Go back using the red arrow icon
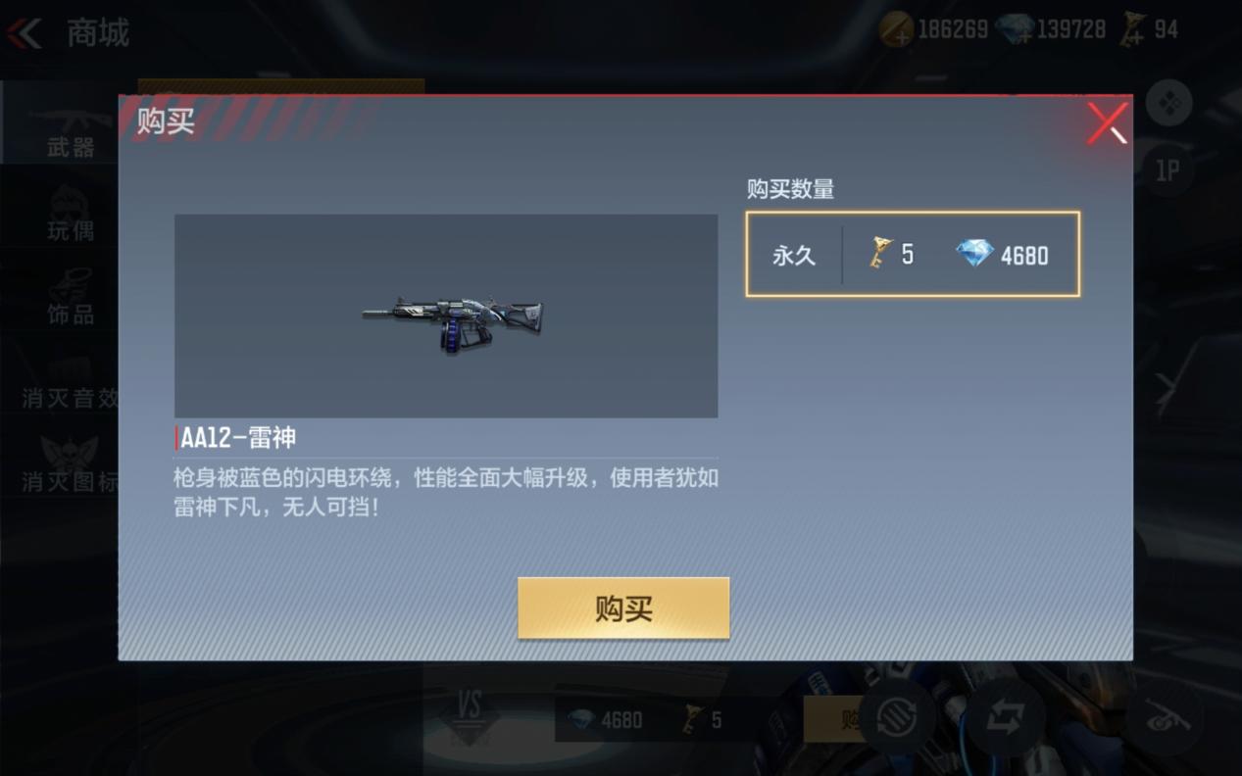Screen dimensions: 1242x776 point(25,32)
